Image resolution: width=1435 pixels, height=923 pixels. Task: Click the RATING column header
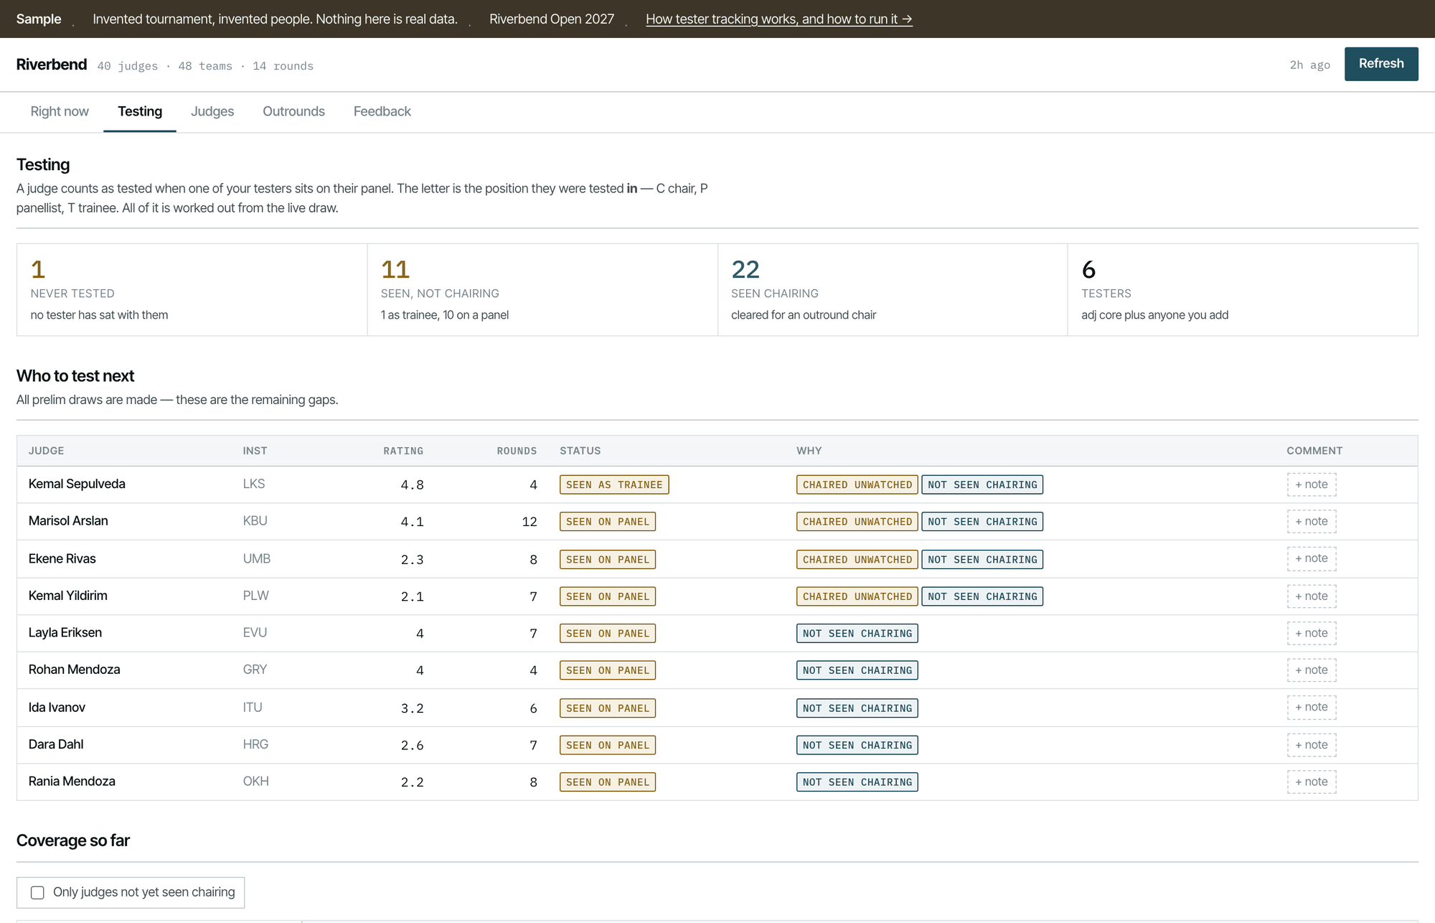point(403,451)
